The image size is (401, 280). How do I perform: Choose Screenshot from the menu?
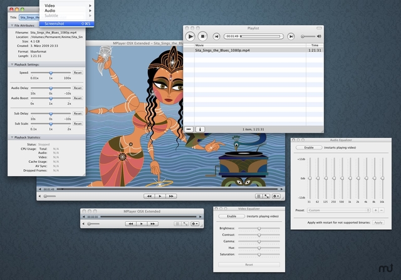click(x=67, y=24)
